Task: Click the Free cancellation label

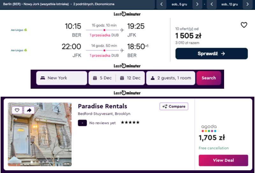Action: [x=214, y=148]
